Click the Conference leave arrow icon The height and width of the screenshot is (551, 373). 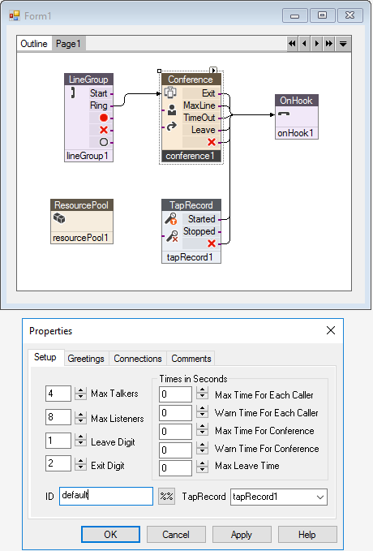click(x=171, y=126)
